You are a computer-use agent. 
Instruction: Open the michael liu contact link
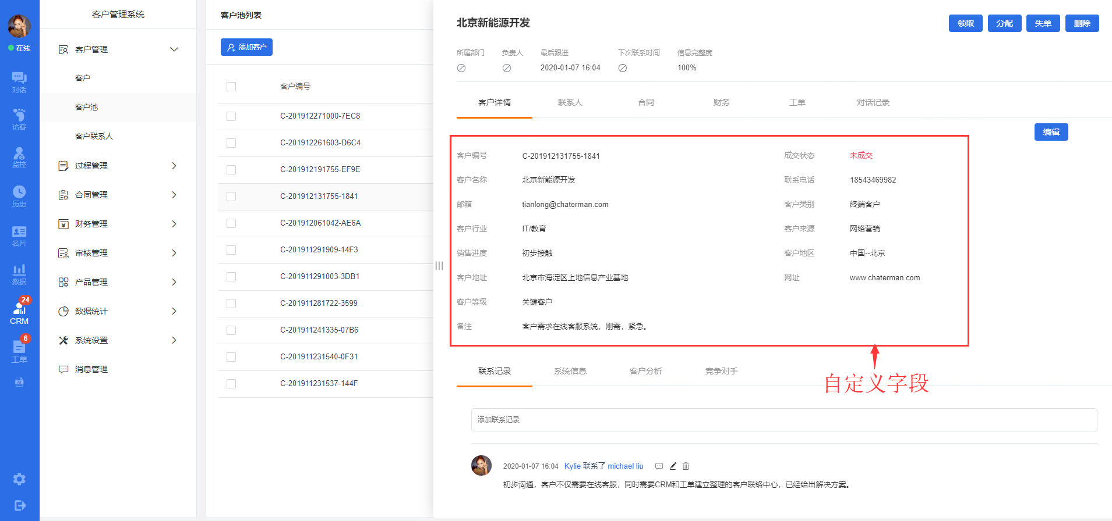pos(626,466)
